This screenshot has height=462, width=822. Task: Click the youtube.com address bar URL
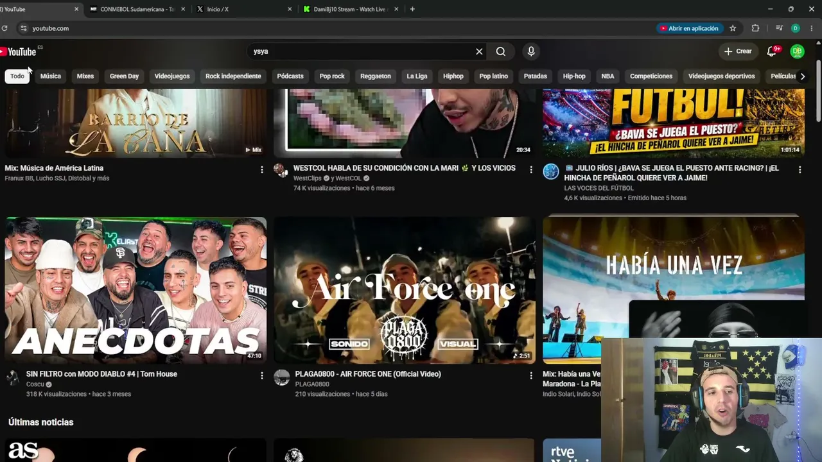[x=51, y=28]
